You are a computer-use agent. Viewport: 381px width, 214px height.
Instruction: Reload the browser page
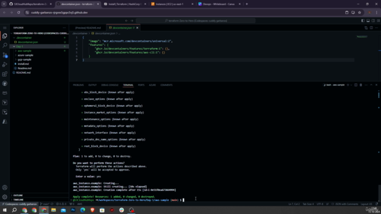coord(18,12)
